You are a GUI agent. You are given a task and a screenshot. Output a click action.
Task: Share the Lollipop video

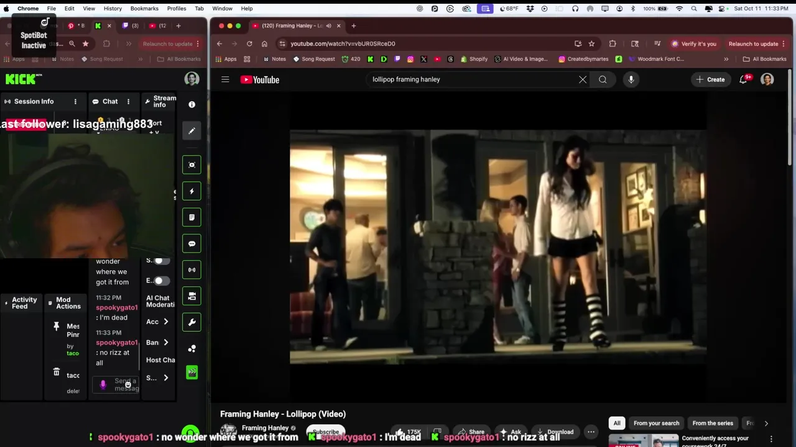[471, 431]
